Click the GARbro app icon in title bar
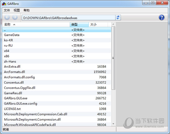 pyautogui.click(x=4, y=4)
